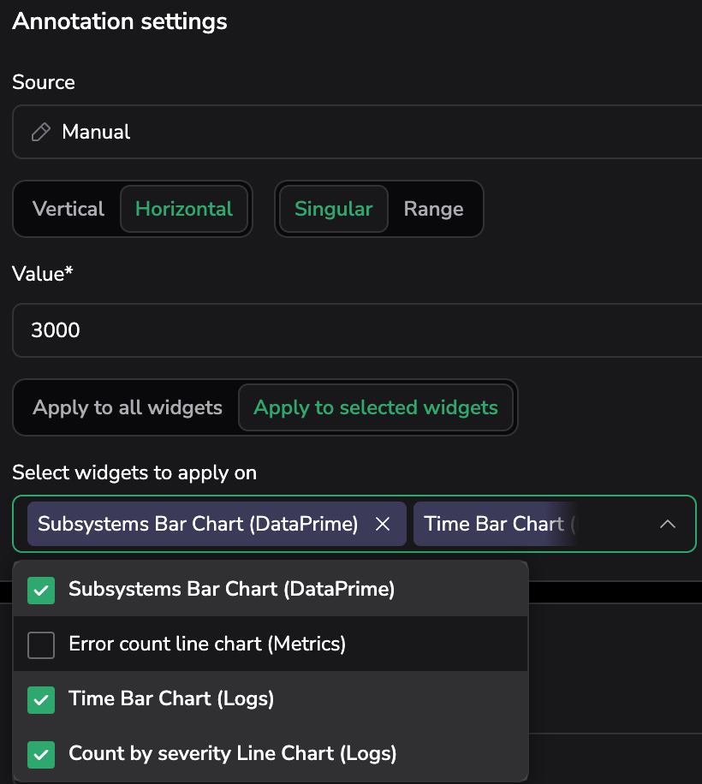Select Error count line chart (Metrics) option

click(207, 644)
